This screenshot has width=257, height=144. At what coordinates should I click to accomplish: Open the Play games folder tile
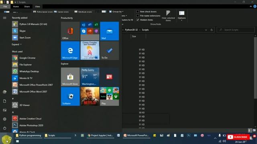[110, 96]
